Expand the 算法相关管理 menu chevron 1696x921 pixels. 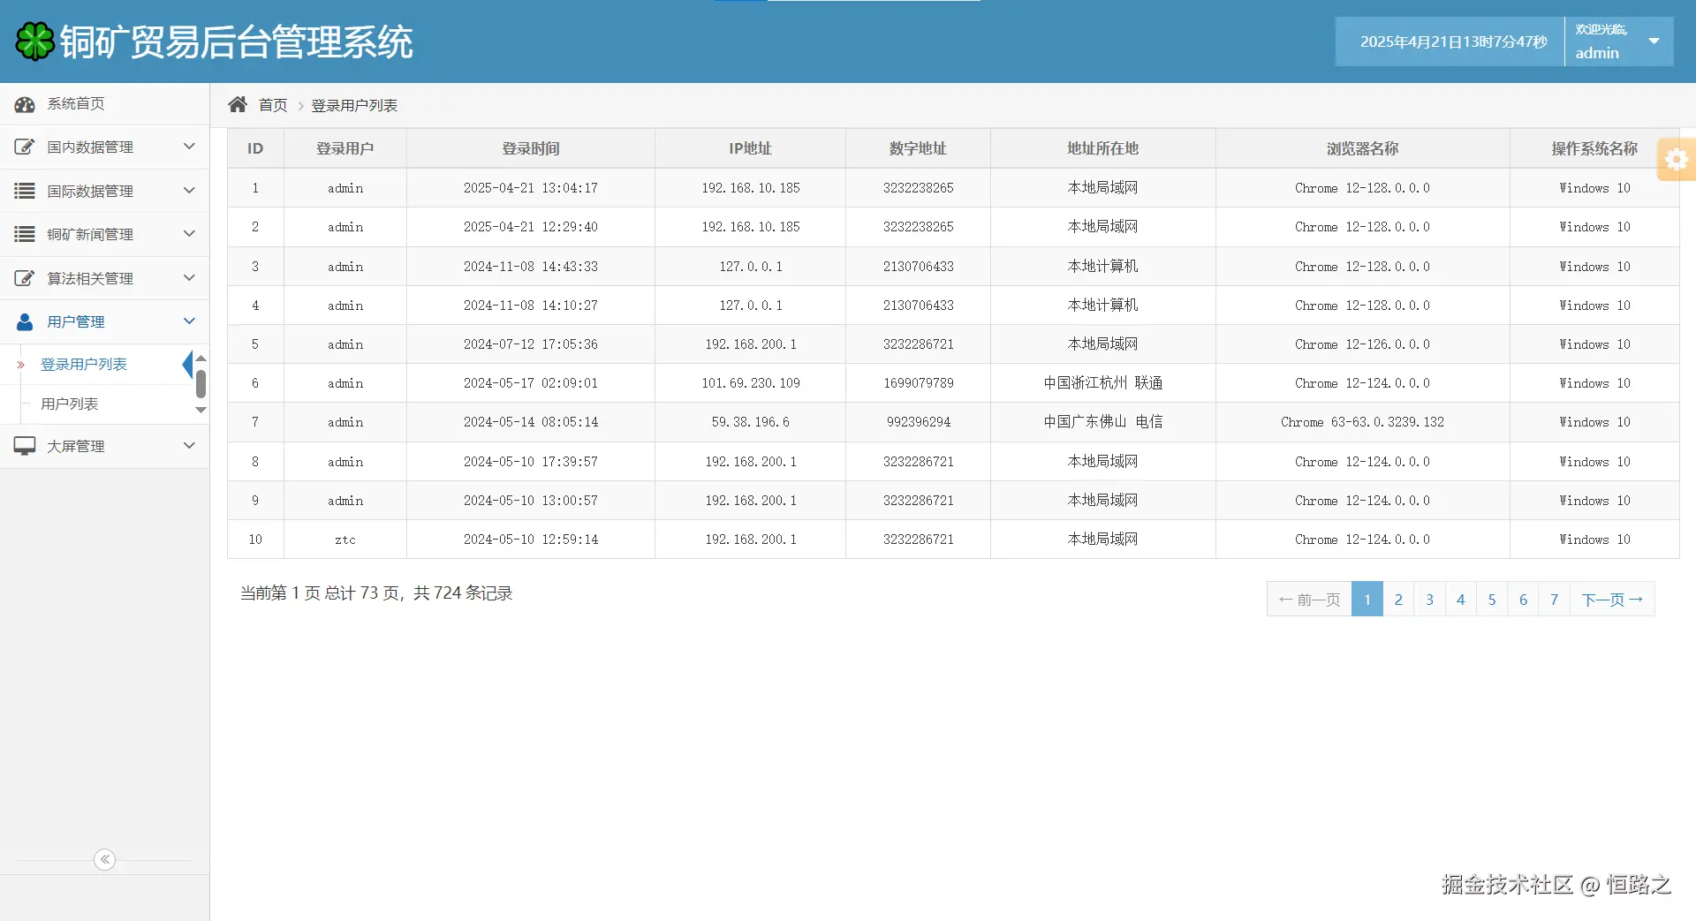pyautogui.click(x=189, y=277)
